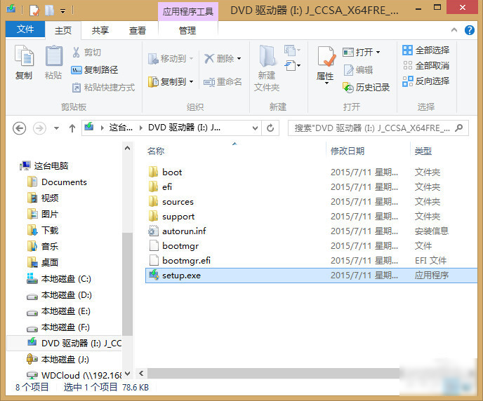Select the support folder
483x401 pixels.
pos(311,217)
